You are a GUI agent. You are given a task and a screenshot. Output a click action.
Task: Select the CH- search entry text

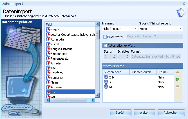[111, 77]
